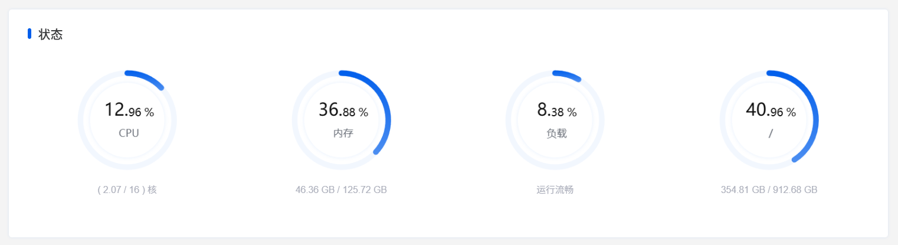
Task: Click the / mount point label
Action: coord(771,134)
